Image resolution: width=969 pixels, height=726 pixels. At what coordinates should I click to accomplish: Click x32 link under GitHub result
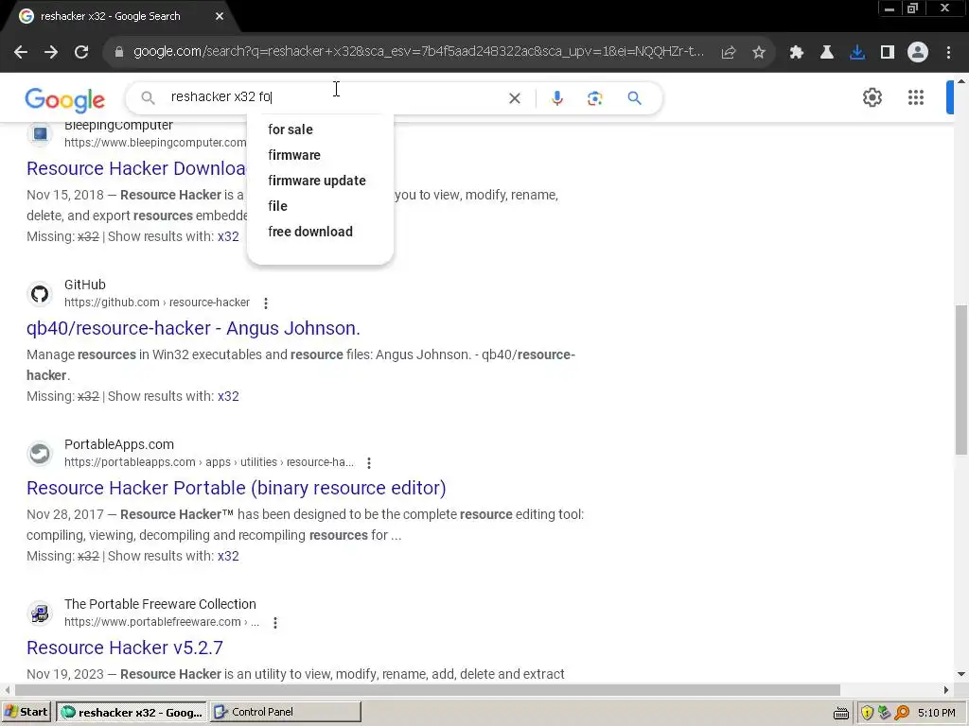228,396
